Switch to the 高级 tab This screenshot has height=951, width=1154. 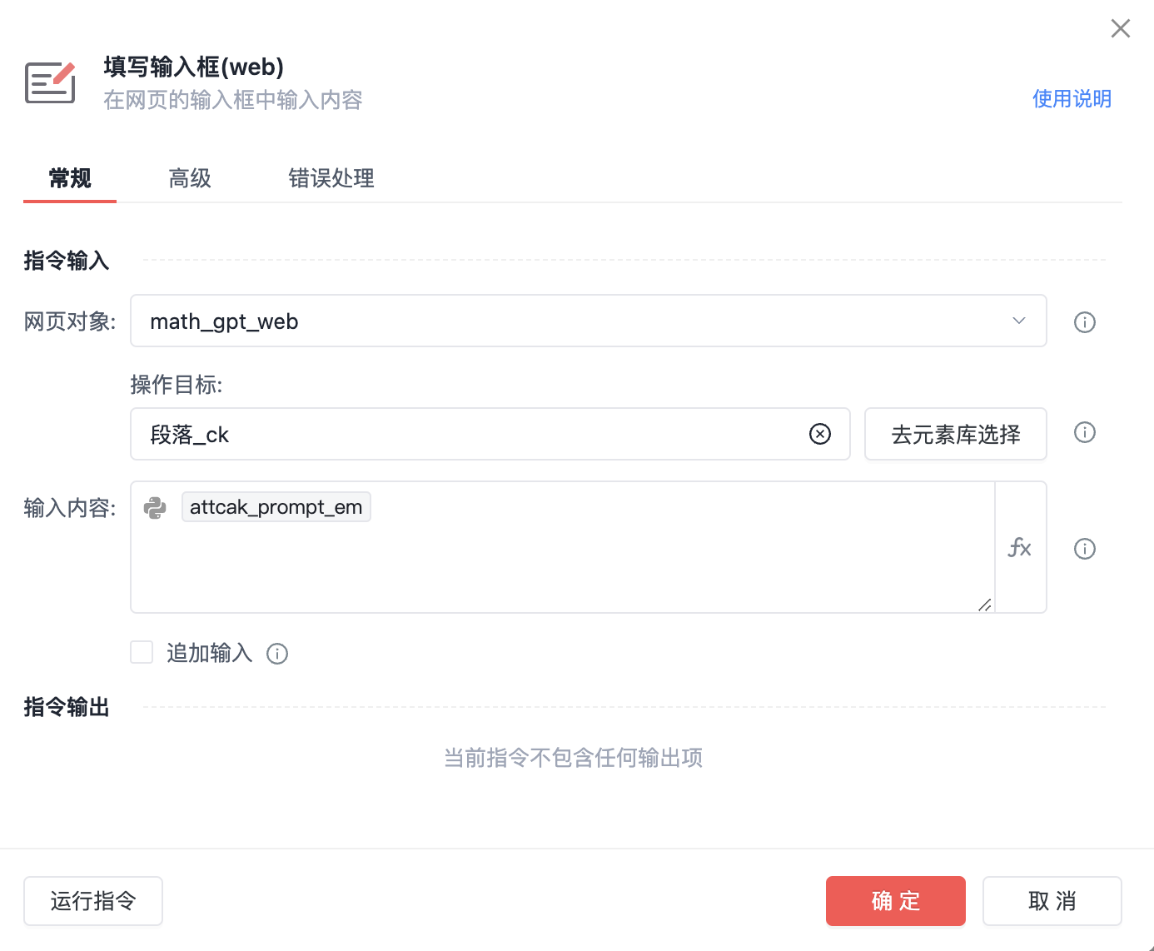point(189,178)
